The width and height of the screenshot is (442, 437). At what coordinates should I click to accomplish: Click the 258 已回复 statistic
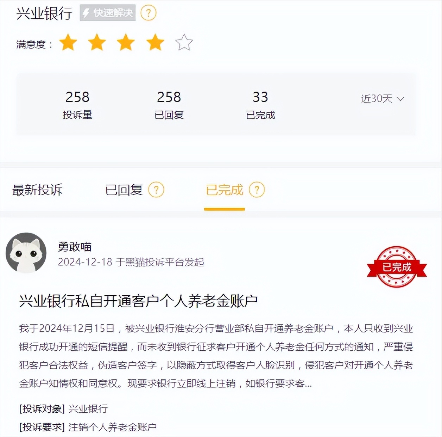click(169, 105)
